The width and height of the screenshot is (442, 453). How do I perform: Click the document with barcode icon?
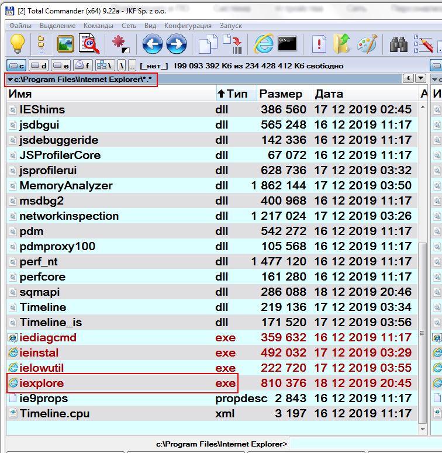point(233,44)
